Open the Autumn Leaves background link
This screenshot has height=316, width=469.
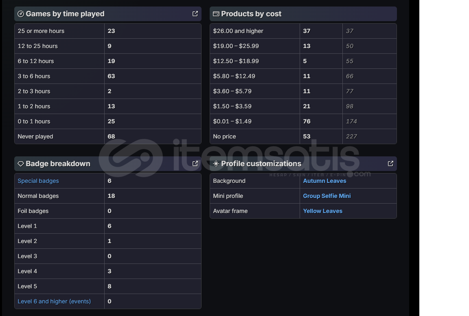324,181
